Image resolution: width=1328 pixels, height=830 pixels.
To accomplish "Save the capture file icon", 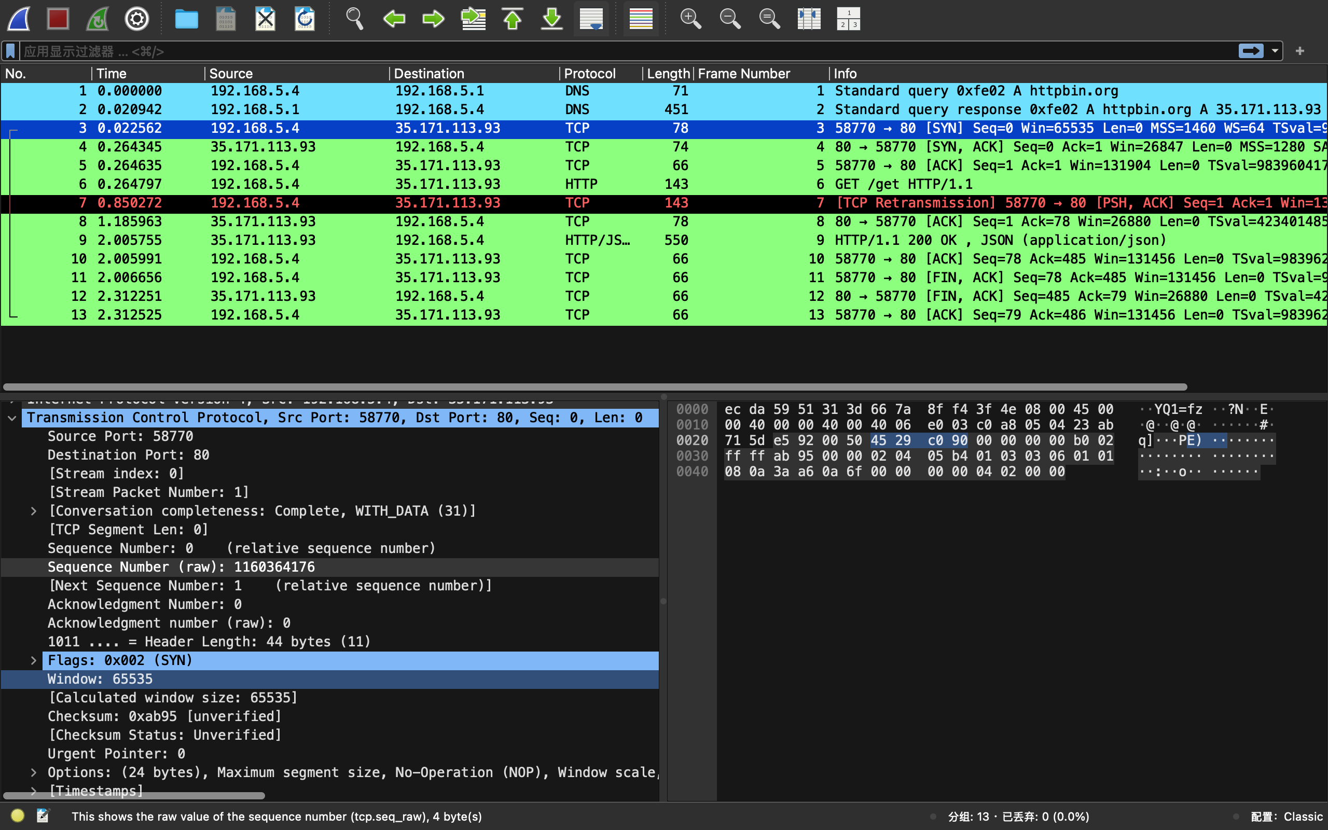I will point(226,19).
